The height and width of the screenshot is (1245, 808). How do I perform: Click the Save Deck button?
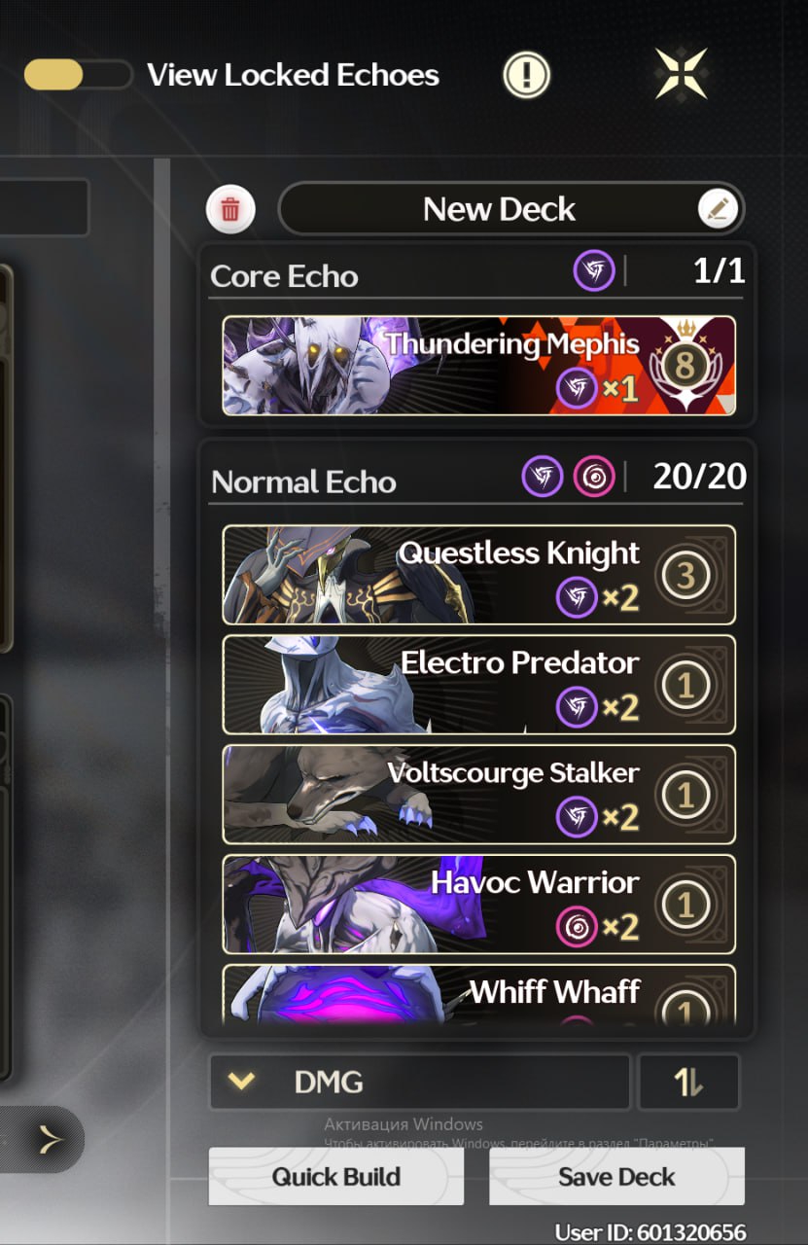pos(616,1177)
